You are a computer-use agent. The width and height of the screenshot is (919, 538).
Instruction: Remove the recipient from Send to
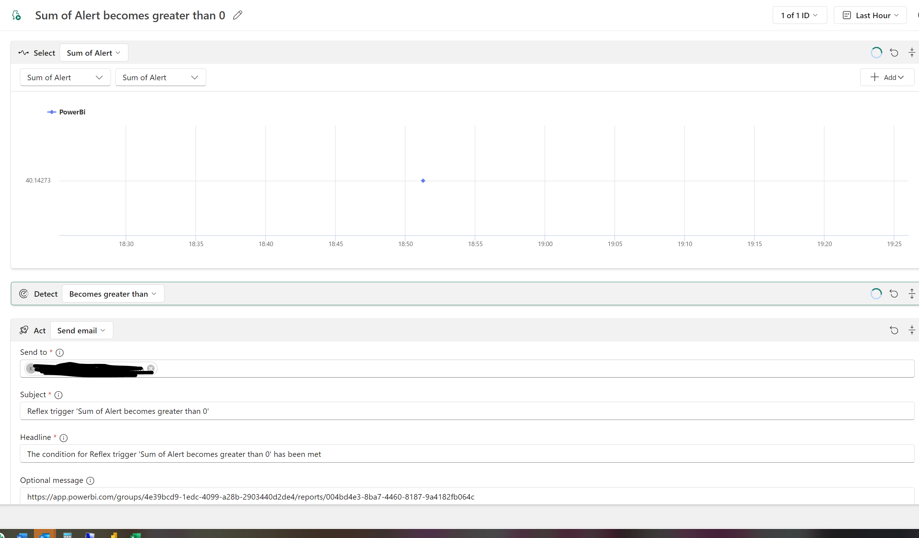click(x=150, y=368)
